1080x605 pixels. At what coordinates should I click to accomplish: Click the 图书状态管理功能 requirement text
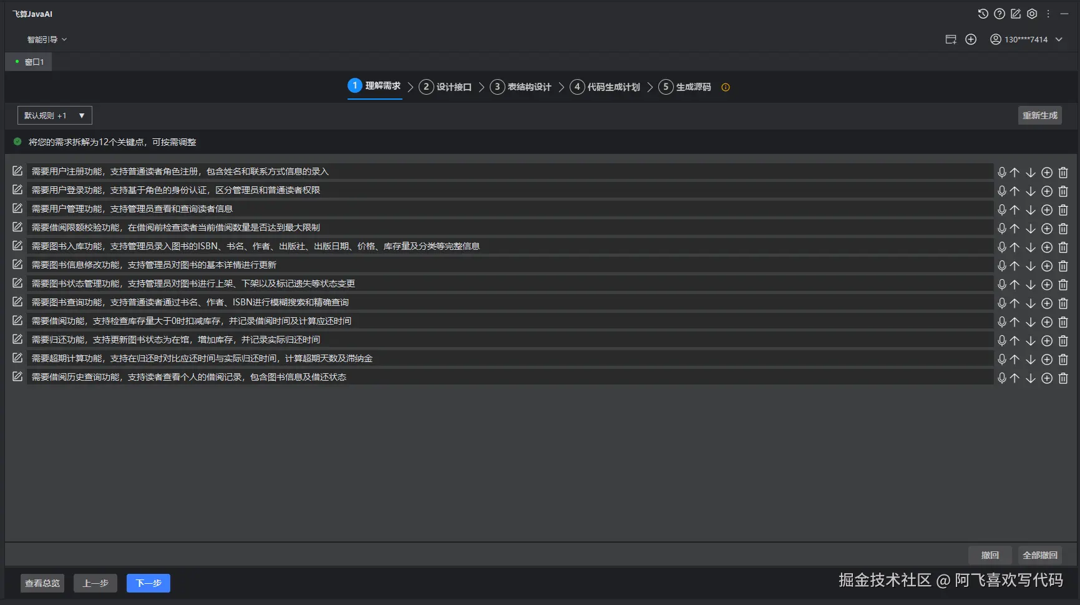pyautogui.click(x=193, y=283)
